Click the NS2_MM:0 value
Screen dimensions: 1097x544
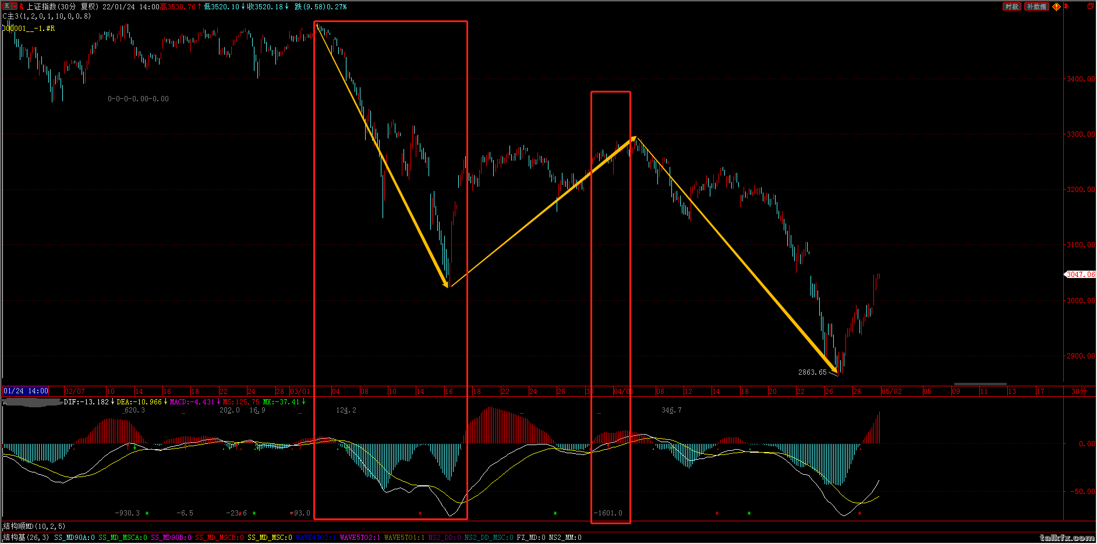point(565,538)
